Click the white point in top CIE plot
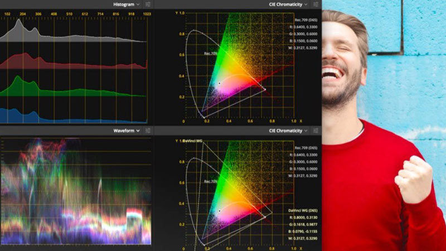The width and height of the screenshot is (446, 251). (219, 83)
